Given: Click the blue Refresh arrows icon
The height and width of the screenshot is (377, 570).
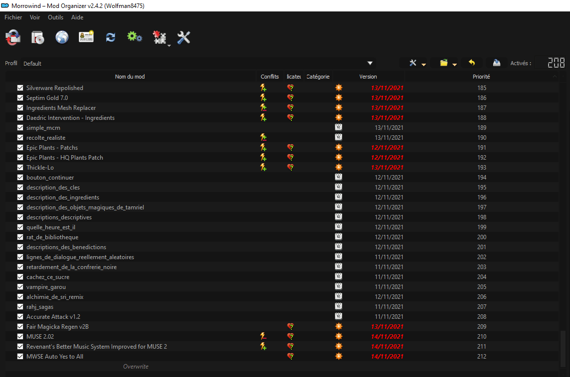Looking at the screenshot, I should pyautogui.click(x=111, y=37).
